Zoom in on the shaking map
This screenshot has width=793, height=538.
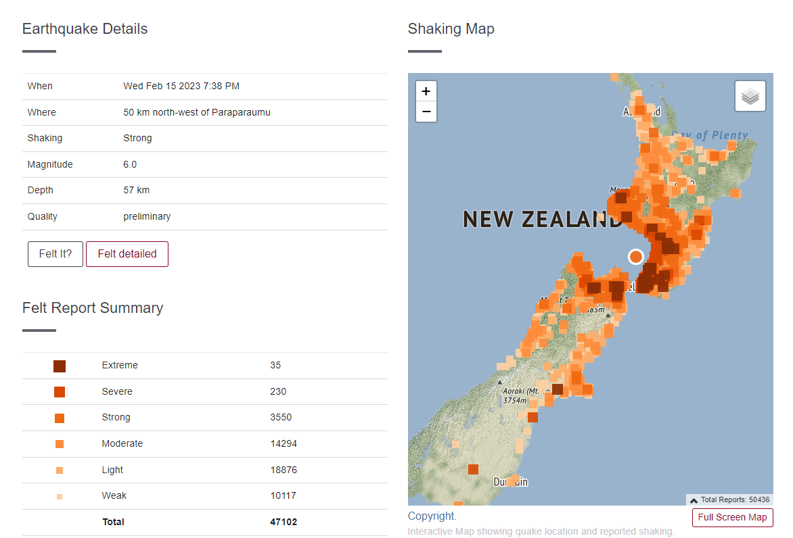pyautogui.click(x=426, y=91)
